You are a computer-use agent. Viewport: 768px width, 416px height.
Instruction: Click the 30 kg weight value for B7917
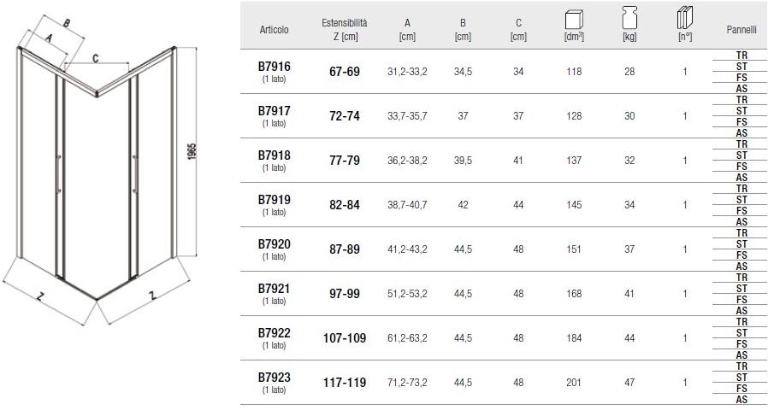click(x=629, y=116)
